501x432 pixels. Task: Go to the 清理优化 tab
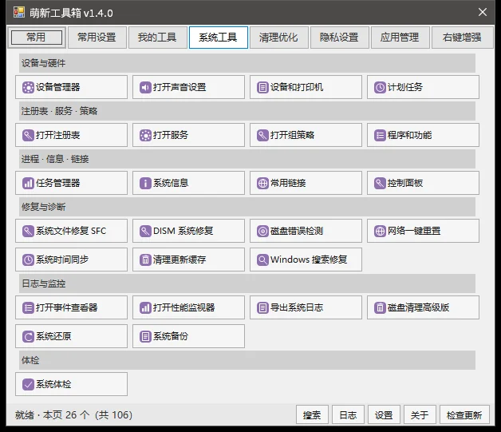[279, 38]
